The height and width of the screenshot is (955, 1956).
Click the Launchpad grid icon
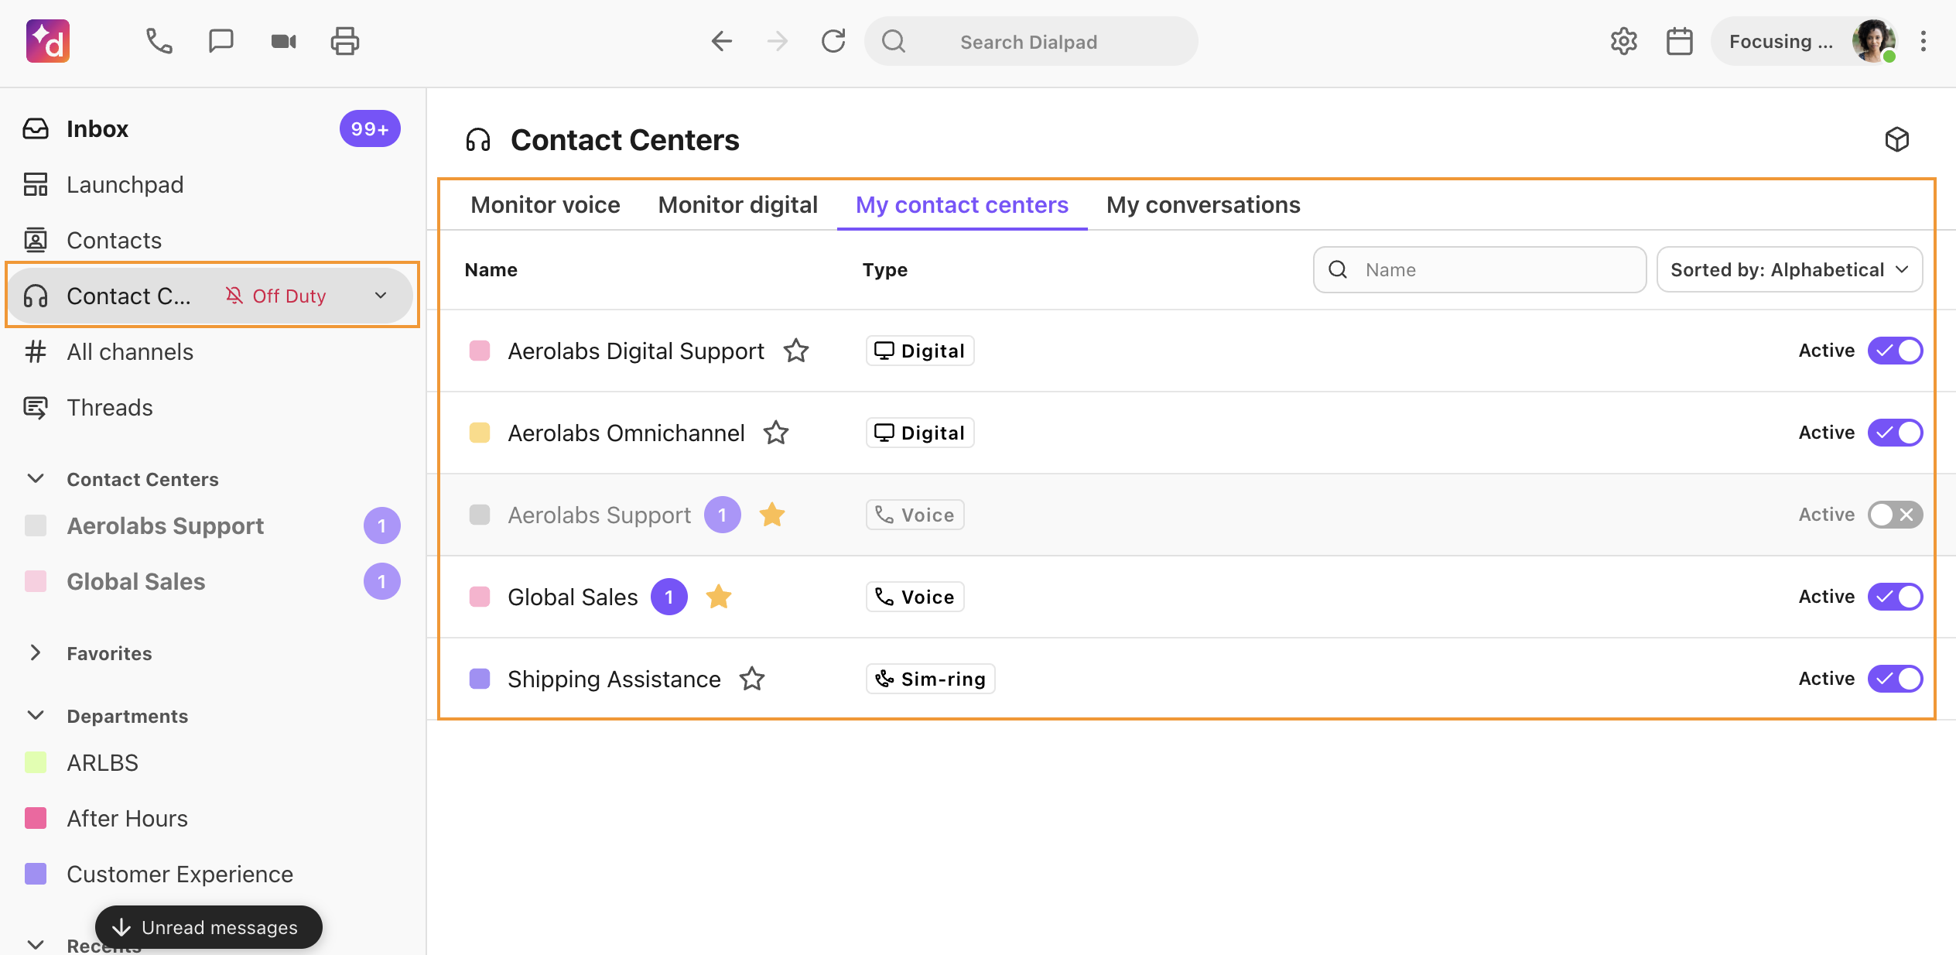click(36, 184)
